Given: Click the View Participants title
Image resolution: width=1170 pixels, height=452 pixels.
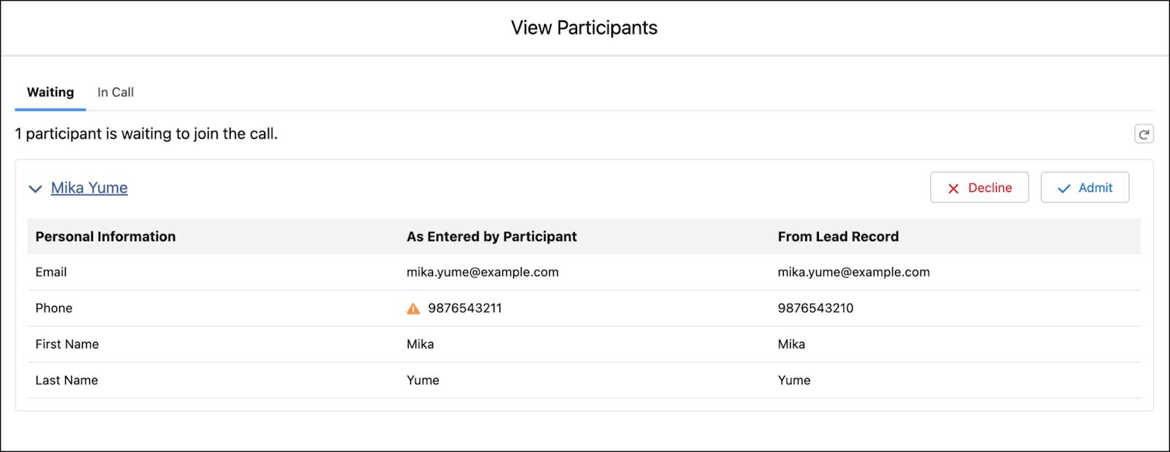Looking at the screenshot, I should pos(584,28).
